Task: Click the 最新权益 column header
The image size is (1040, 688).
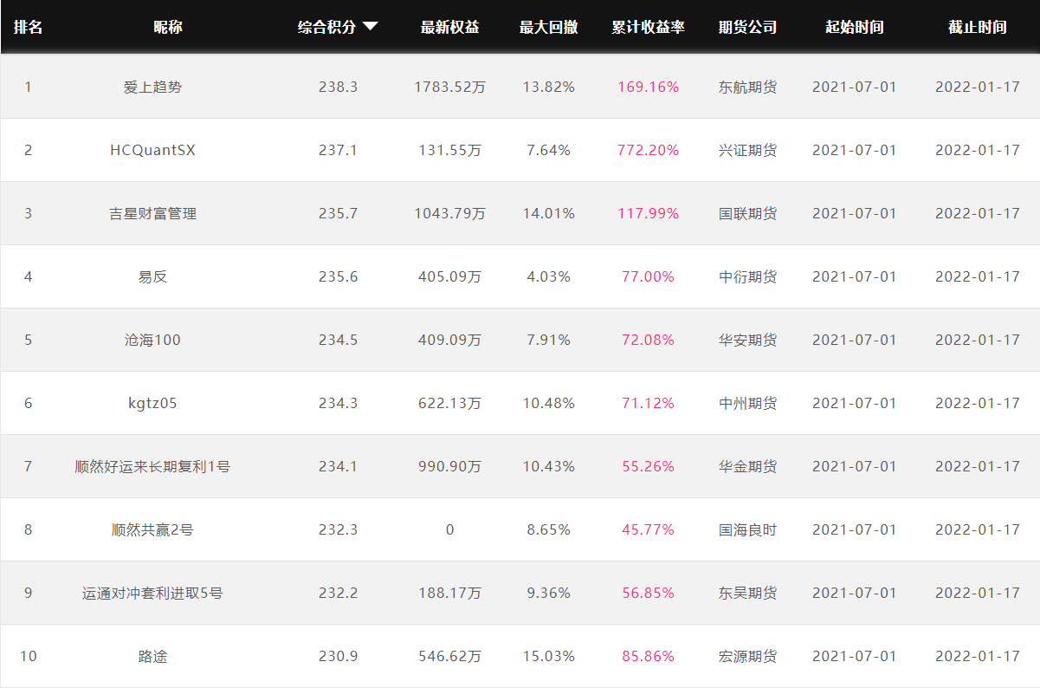Action: click(449, 27)
